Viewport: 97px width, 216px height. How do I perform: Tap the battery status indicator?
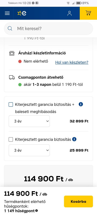click(79, 3)
